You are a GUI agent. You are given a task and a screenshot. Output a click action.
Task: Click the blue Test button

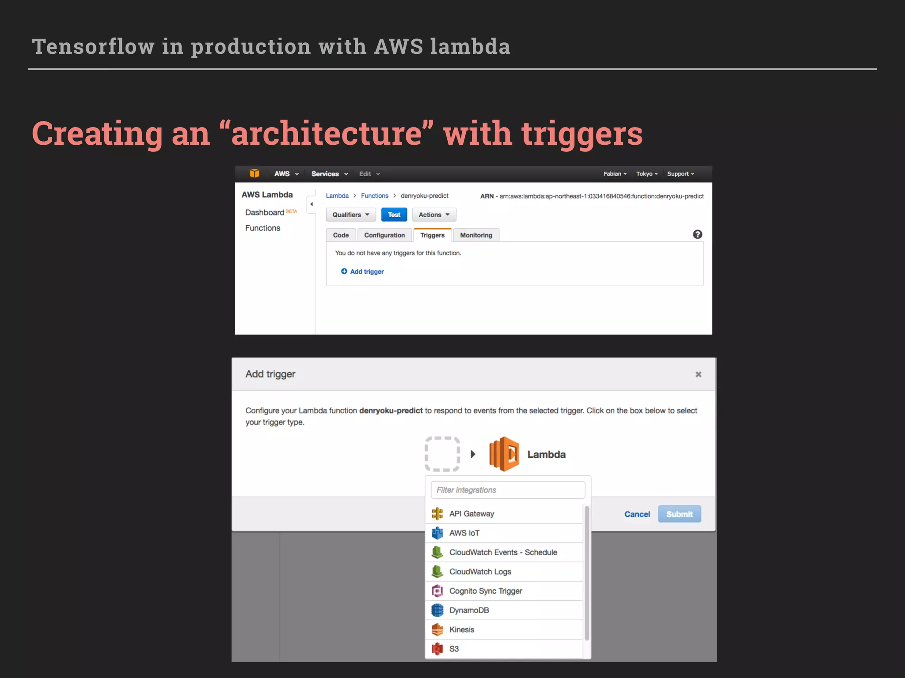tap(394, 215)
